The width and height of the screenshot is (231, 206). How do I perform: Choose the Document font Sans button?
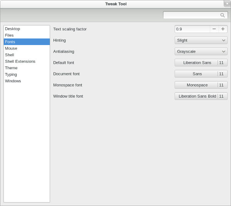201,74
